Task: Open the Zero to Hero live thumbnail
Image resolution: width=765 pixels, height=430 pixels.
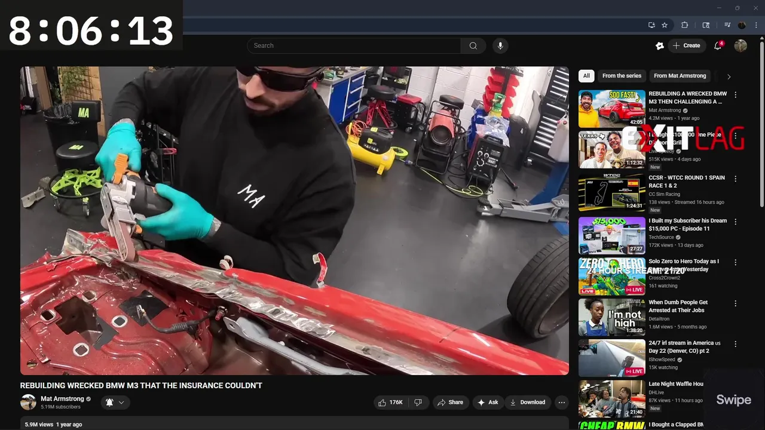Action: click(612, 277)
